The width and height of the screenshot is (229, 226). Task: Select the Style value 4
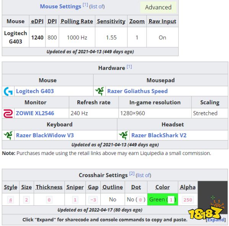pyautogui.click(x=10, y=200)
